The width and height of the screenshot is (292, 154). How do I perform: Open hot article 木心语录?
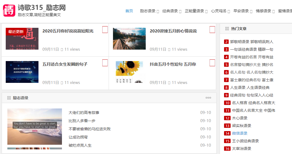point(240,118)
